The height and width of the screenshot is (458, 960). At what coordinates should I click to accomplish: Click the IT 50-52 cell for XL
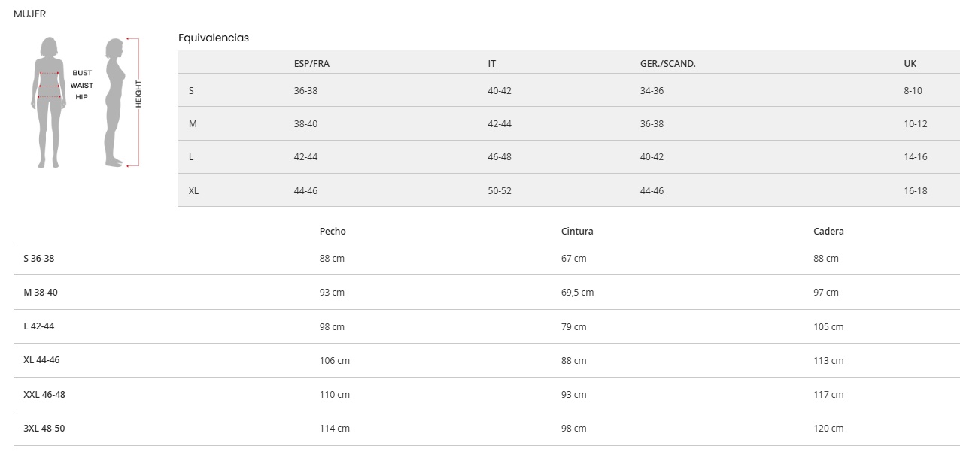coord(499,190)
